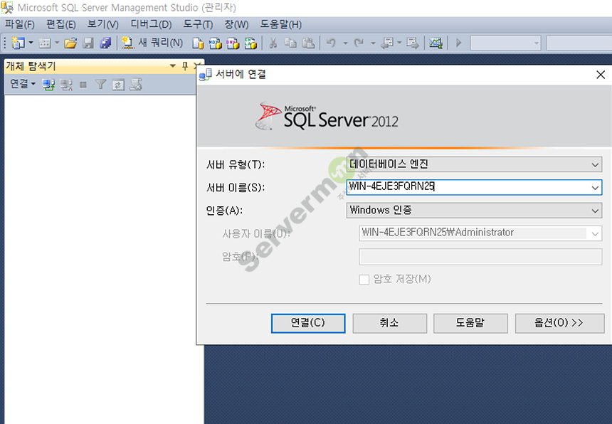Open the 도움말(H) menu

pos(280,25)
